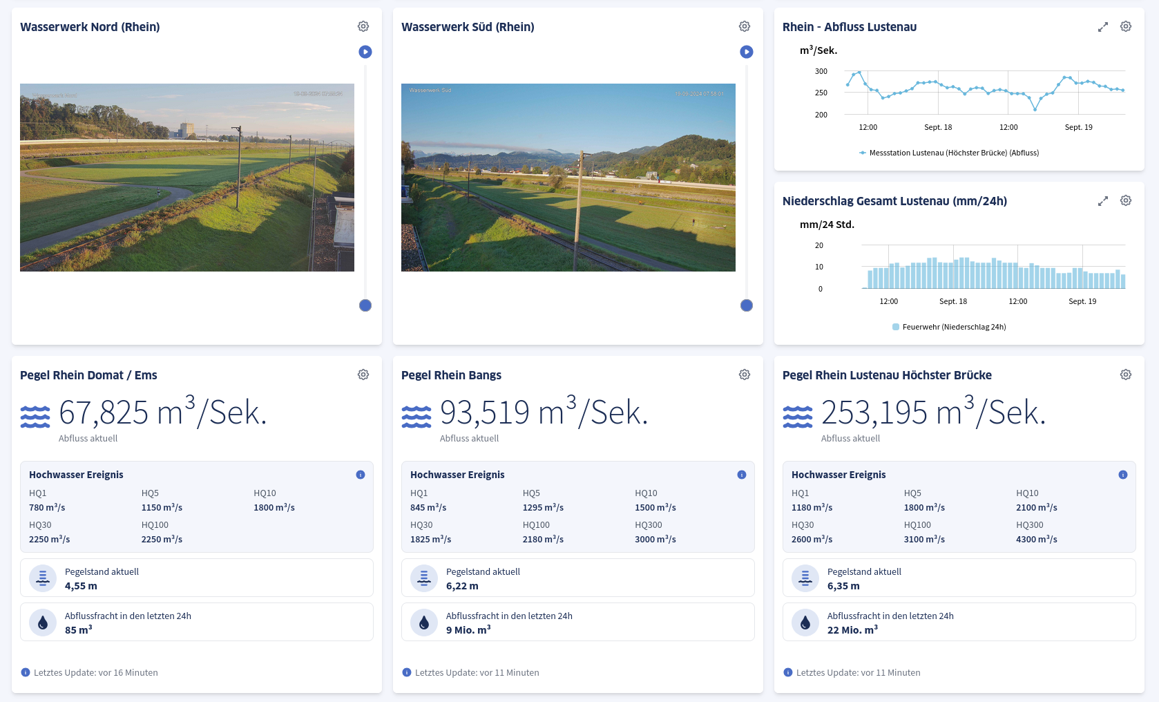The image size is (1159, 702).
Task: Click the water waves icon beside 93,519 m³/Sek.
Action: pyautogui.click(x=416, y=415)
